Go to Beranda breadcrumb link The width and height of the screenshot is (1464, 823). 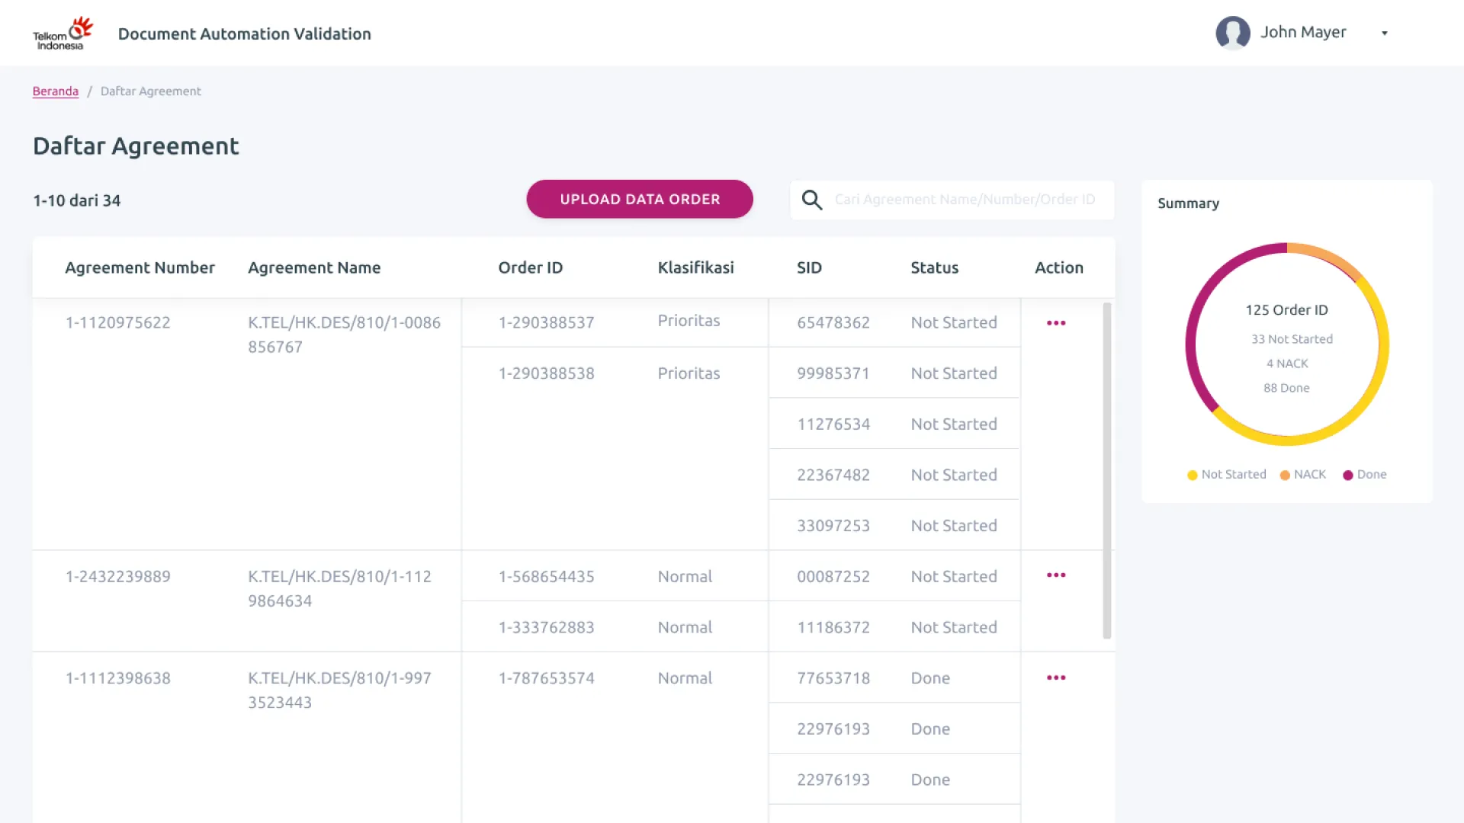pos(56,91)
